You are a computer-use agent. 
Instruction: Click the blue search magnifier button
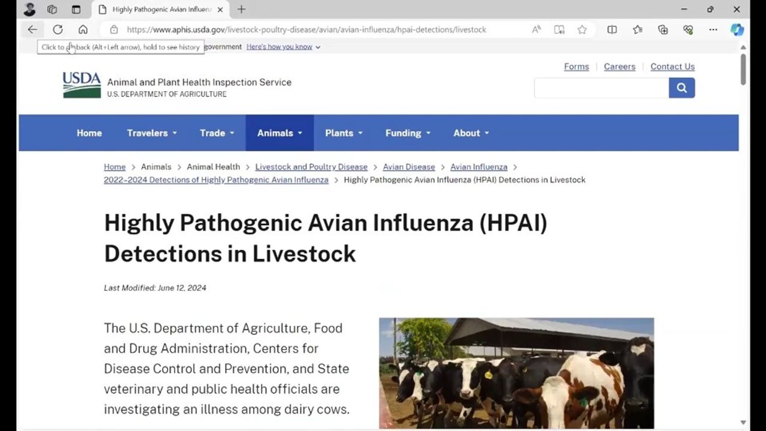click(x=682, y=88)
